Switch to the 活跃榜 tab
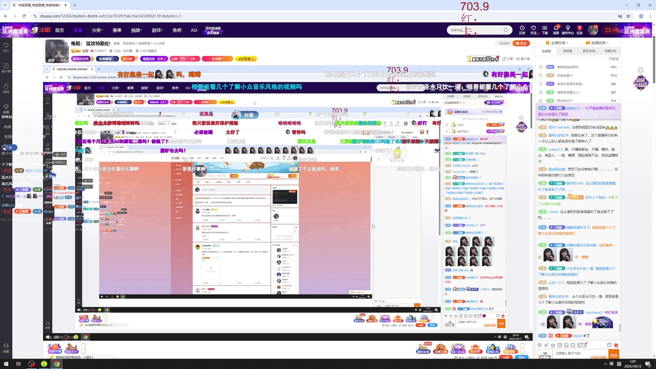Viewport: 656px width, 369px height. click(x=568, y=51)
